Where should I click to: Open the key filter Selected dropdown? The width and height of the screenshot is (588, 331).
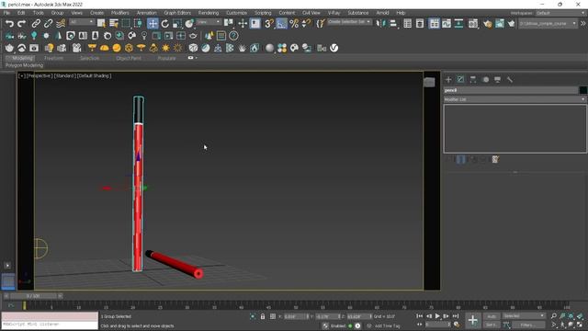coord(524,316)
